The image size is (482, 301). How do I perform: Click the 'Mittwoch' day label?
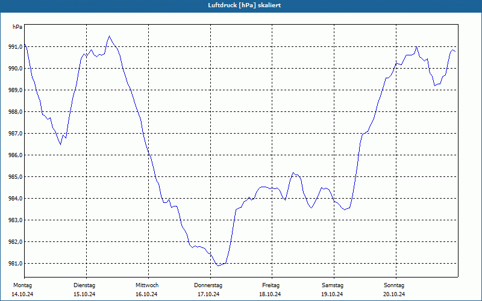147,285
